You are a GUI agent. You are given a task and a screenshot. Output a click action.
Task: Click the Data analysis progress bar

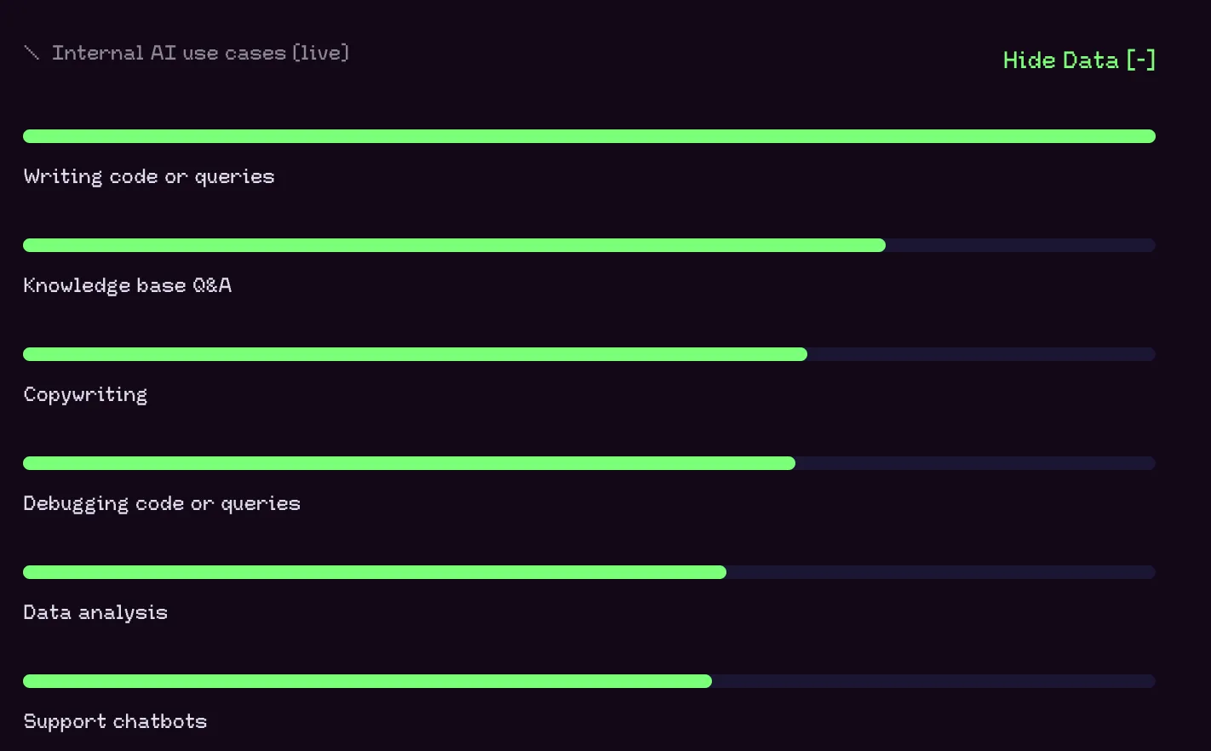(x=589, y=572)
